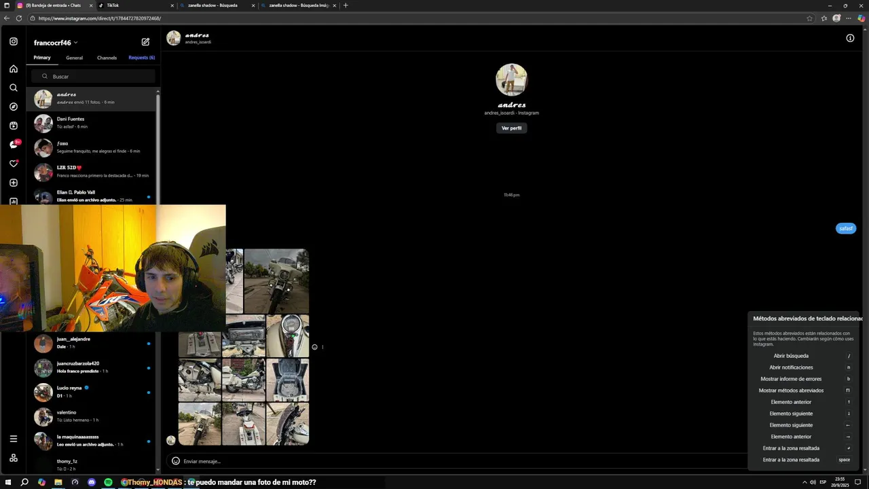
Task: Switch to the General tab
Action: point(74,58)
